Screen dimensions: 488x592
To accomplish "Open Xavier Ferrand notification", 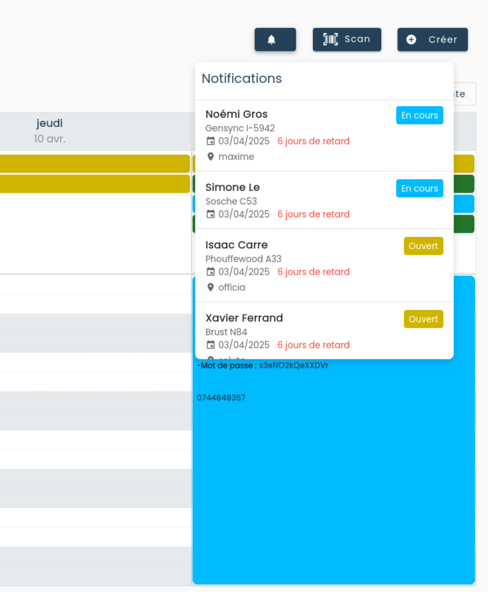I will point(324,331).
